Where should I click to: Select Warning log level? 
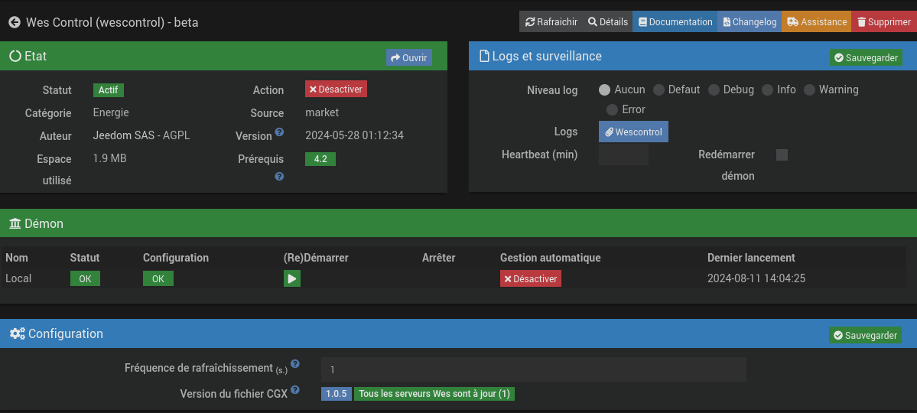(809, 90)
